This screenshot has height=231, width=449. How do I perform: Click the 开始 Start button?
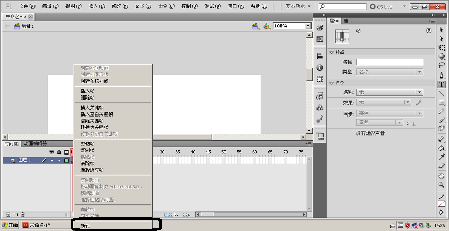(x=10, y=225)
